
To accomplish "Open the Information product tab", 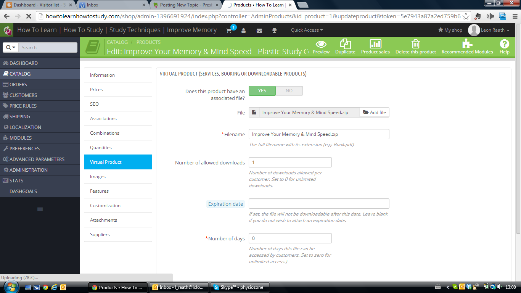I will coord(118,75).
